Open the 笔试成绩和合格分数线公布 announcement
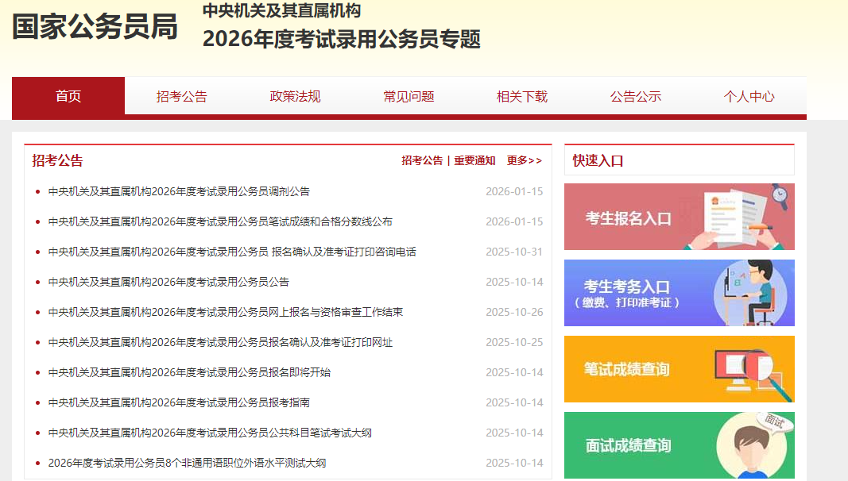 pyautogui.click(x=220, y=221)
